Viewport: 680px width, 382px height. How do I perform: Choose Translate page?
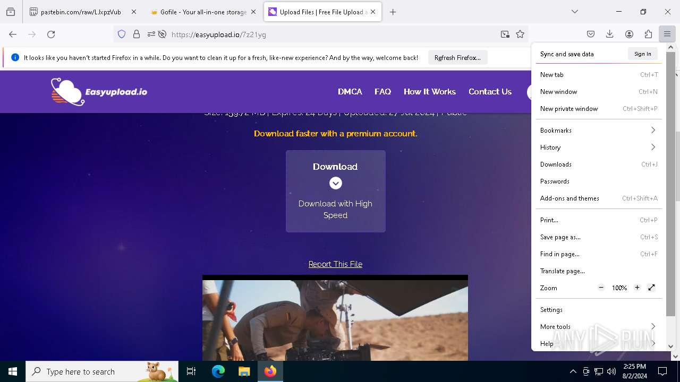tap(599, 271)
